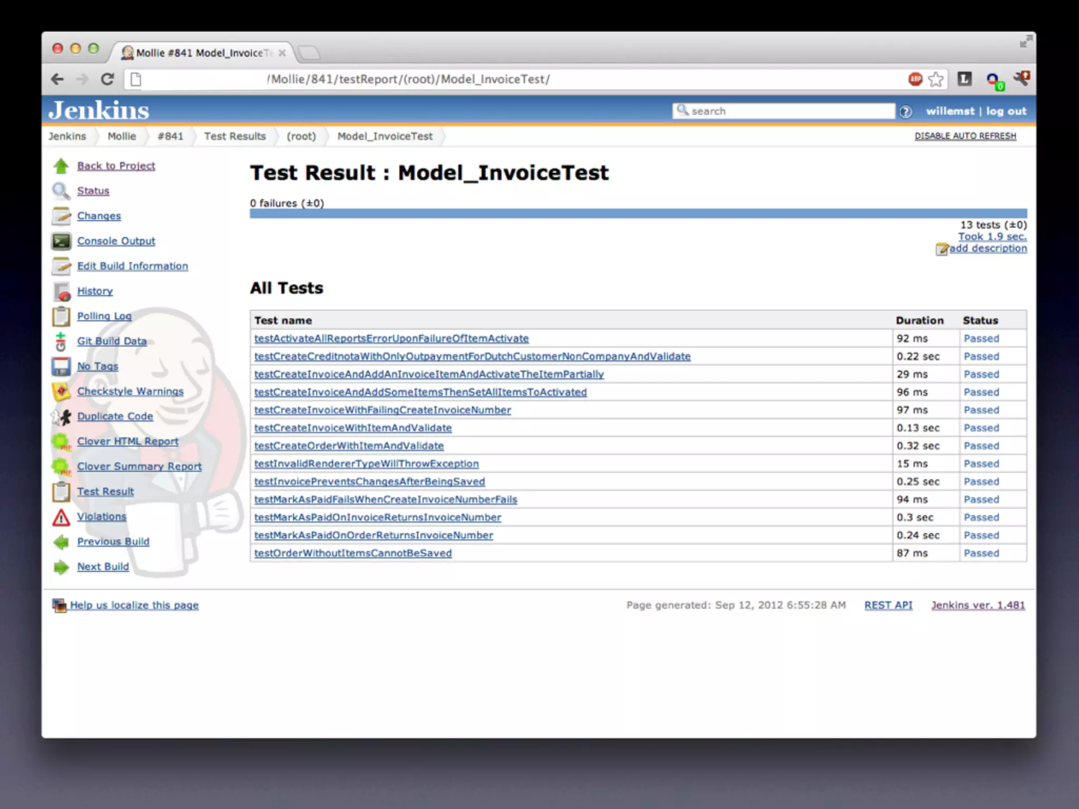Open the Clover HTML Report link

pyautogui.click(x=127, y=441)
